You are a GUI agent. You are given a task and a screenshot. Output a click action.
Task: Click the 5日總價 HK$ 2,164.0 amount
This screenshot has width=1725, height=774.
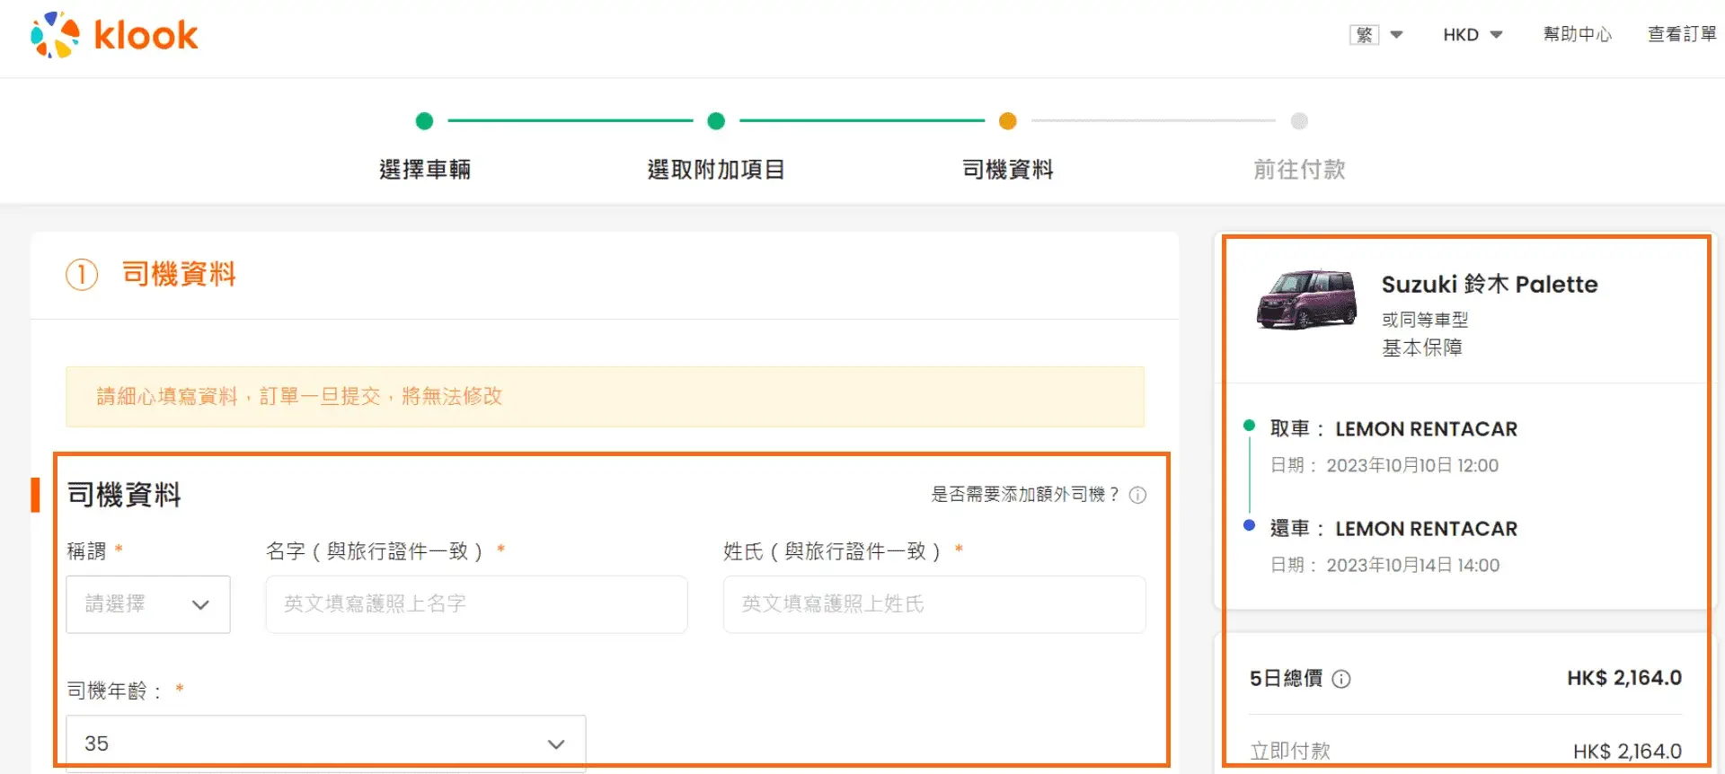coord(1624,678)
